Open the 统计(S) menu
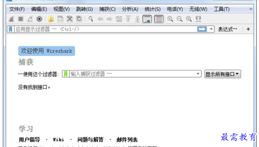259x147 pixels. point(152,9)
